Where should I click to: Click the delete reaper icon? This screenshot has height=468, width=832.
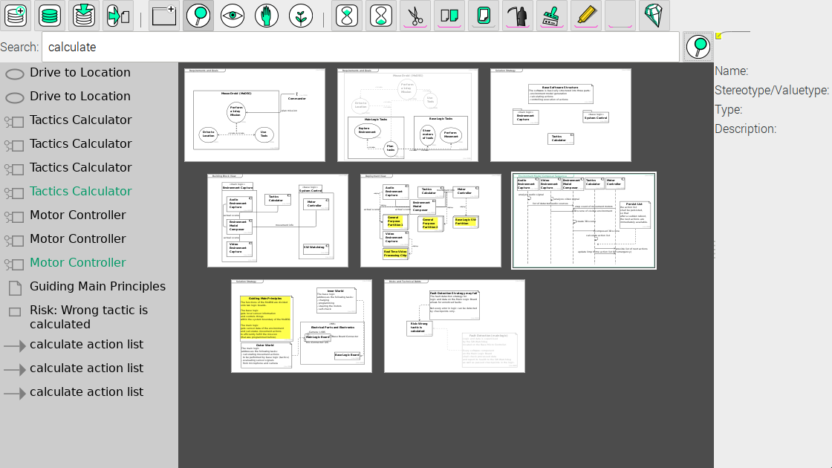coord(518,15)
